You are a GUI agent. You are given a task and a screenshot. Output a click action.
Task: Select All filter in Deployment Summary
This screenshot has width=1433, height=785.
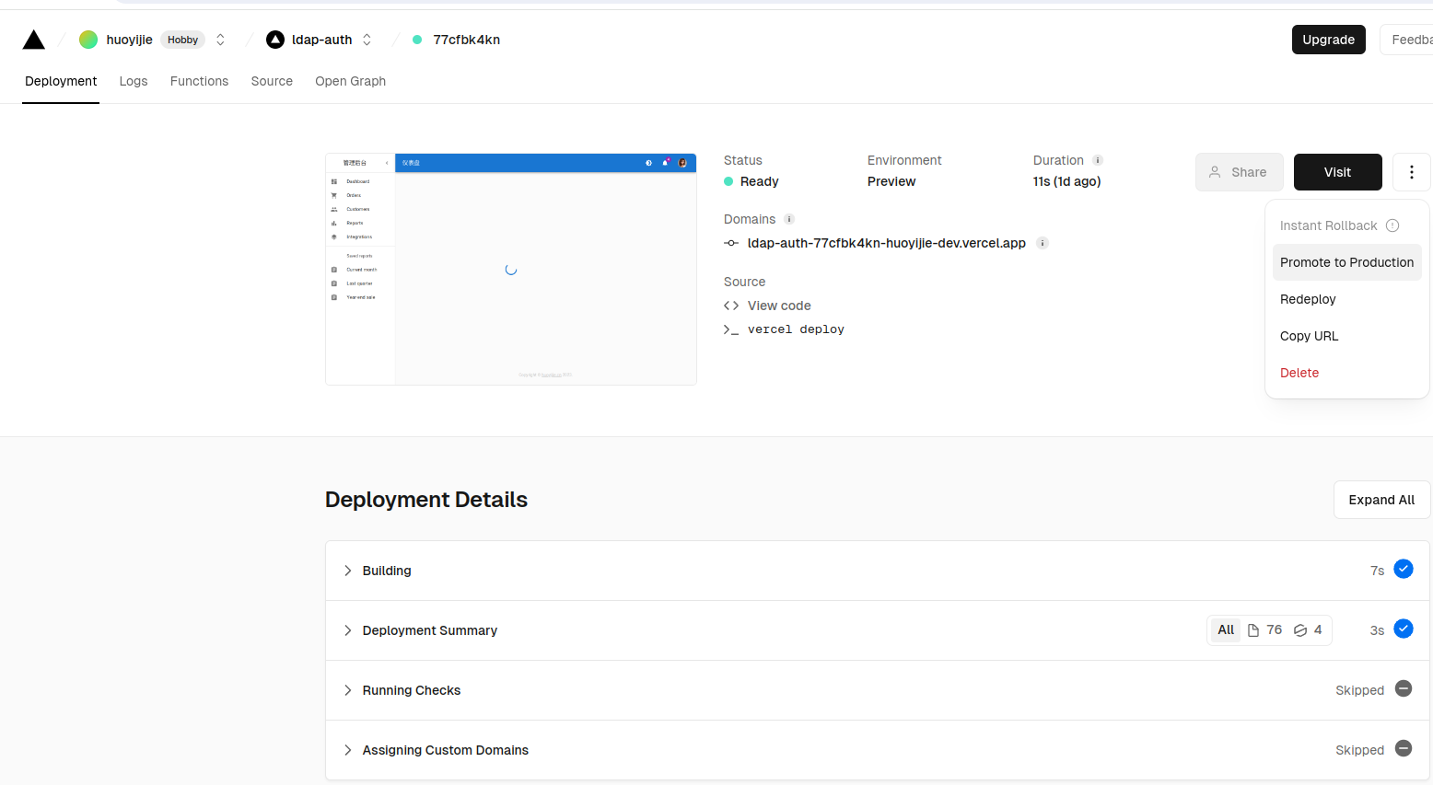(1225, 630)
